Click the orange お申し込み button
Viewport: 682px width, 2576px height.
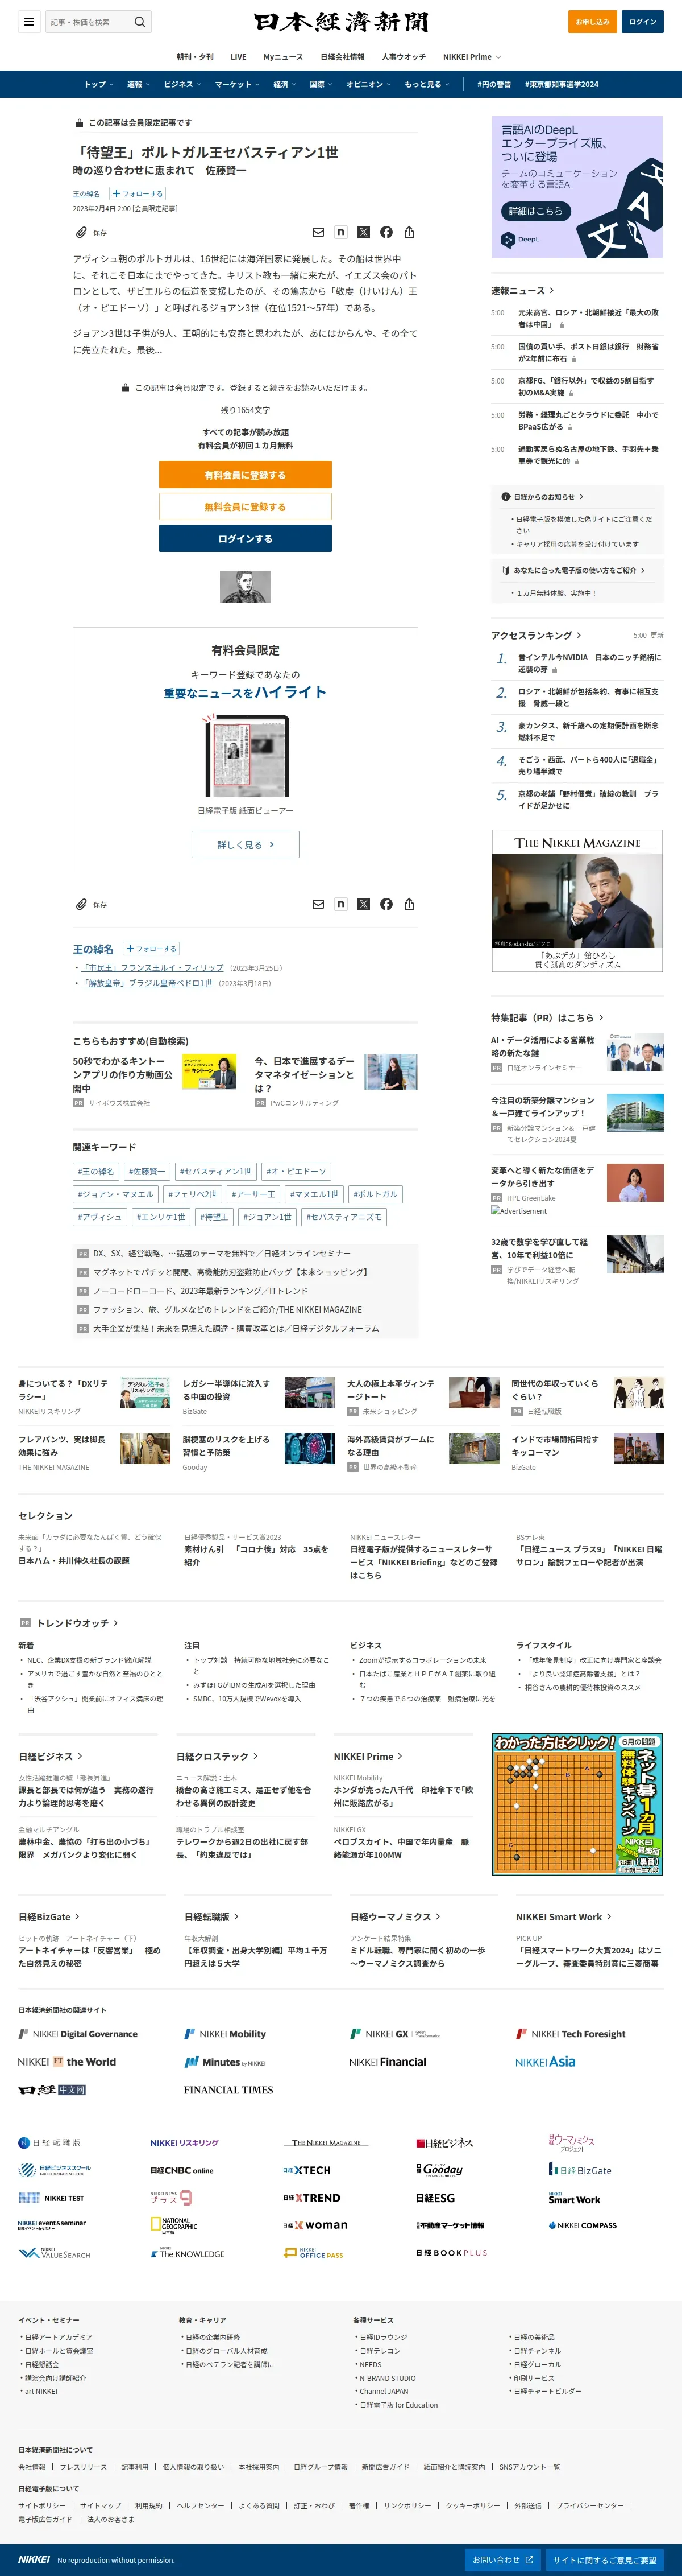point(592,21)
